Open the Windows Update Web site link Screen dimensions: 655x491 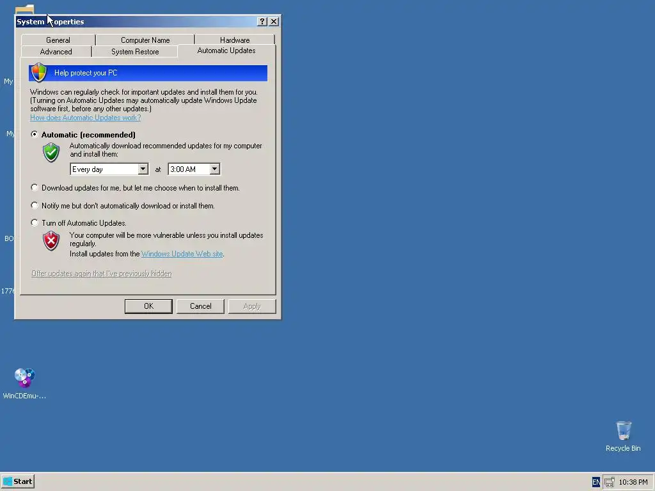(x=182, y=254)
